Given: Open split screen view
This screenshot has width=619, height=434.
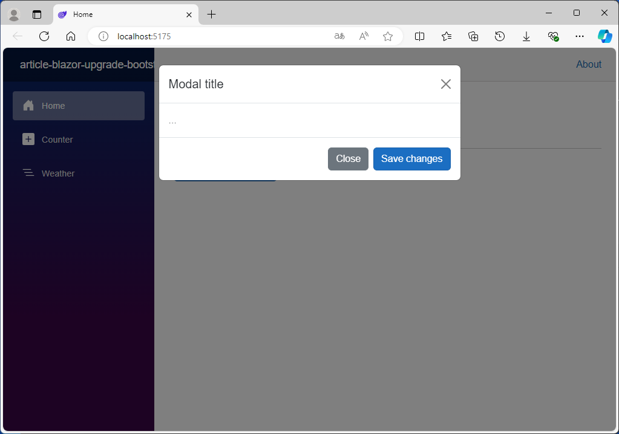Looking at the screenshot, I should (x=420, y=36).
